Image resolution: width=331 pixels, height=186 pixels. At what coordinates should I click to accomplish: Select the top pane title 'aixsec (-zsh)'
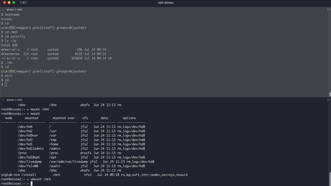coord(14,10)
